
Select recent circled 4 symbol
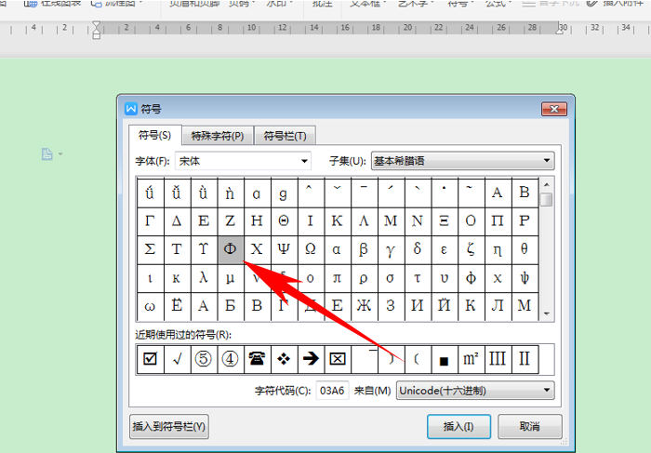point(230,359)
